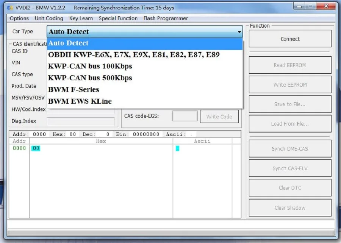Click the Connect button

[290, 39]
